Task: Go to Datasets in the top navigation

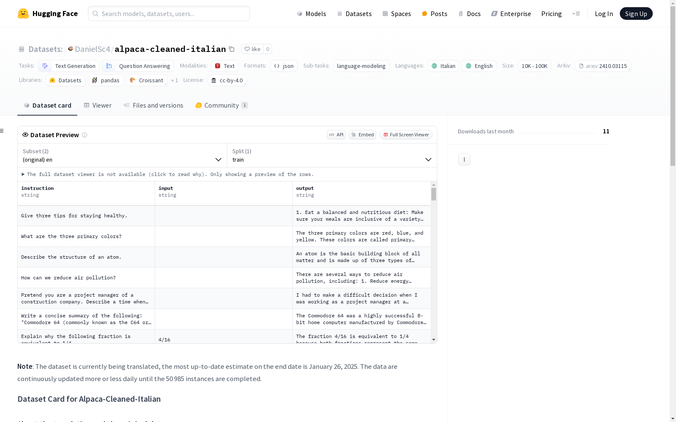Action: click(354, 14)
